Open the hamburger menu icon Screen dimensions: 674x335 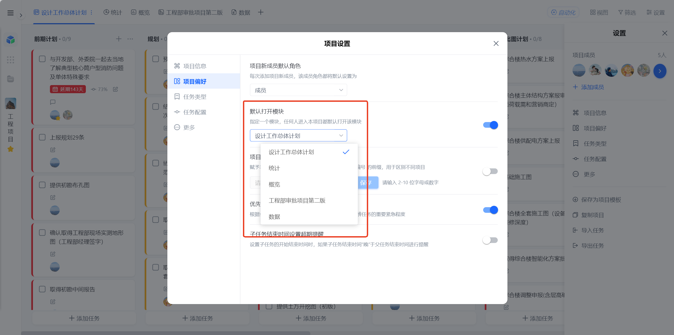[x=10, y=13]
